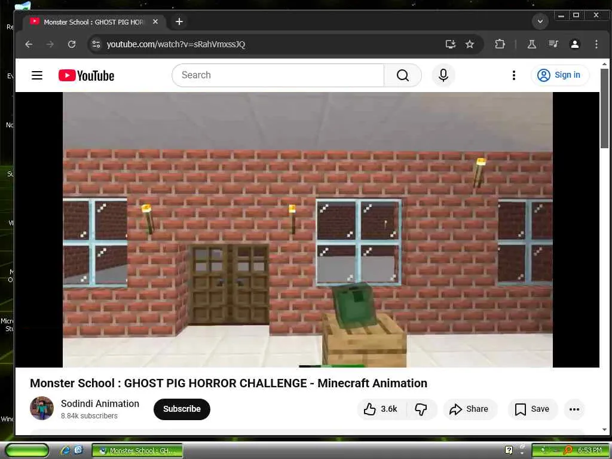Viewport: 612px width, 459px height.
Task: Open the green Start button
Action: tap(27, 451)
